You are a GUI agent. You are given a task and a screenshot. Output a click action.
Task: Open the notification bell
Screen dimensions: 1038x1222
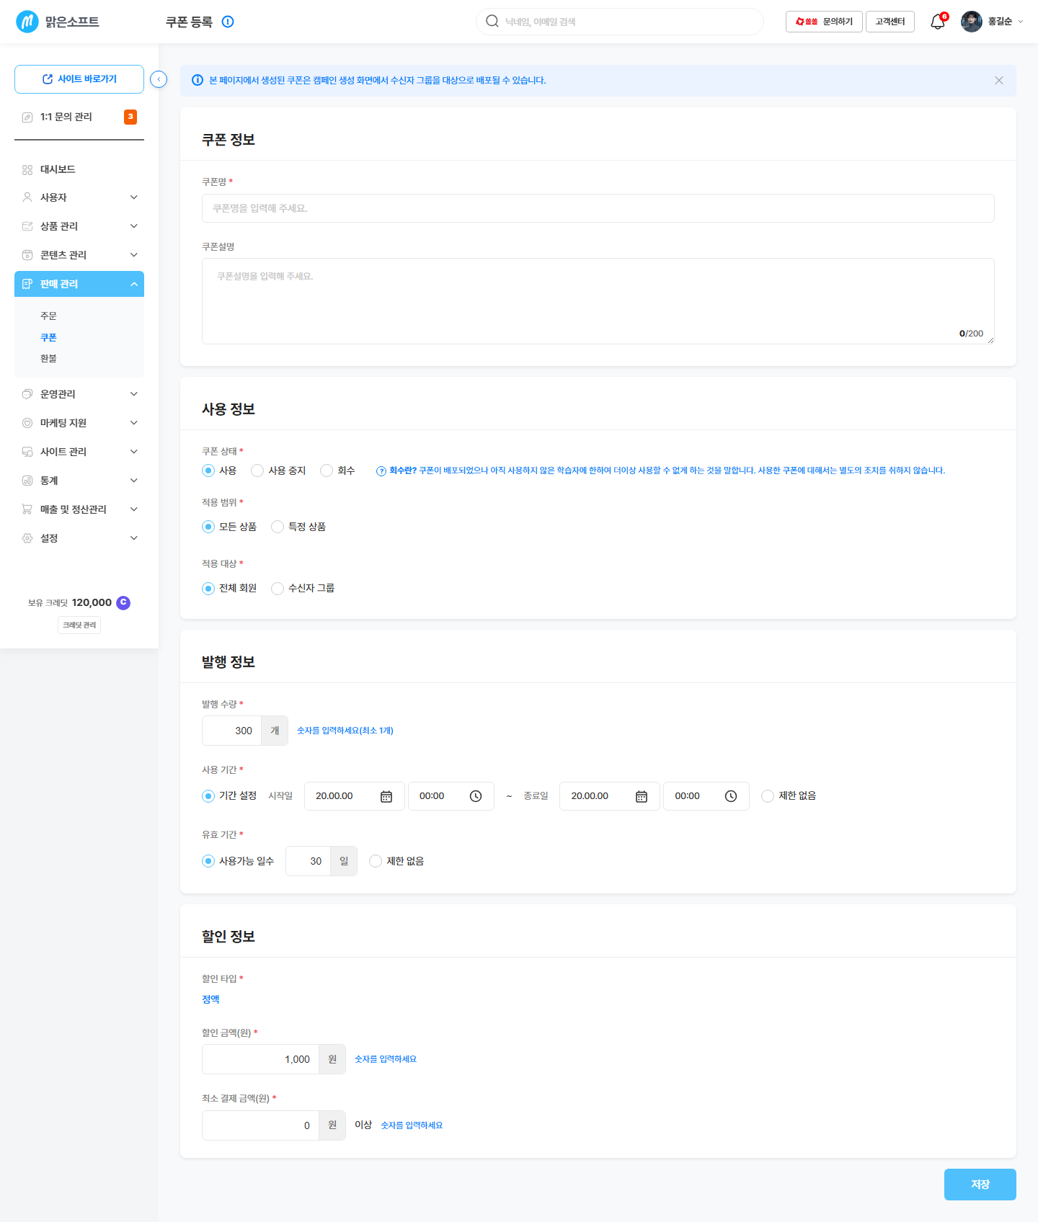click(938, 22)
